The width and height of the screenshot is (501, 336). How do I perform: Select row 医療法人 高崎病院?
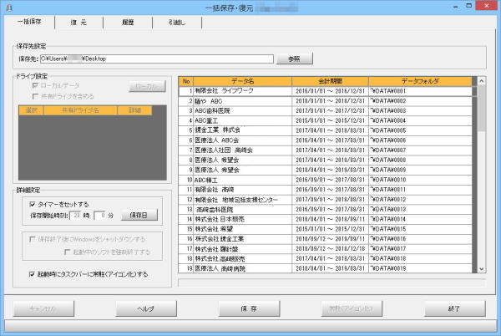326,268
